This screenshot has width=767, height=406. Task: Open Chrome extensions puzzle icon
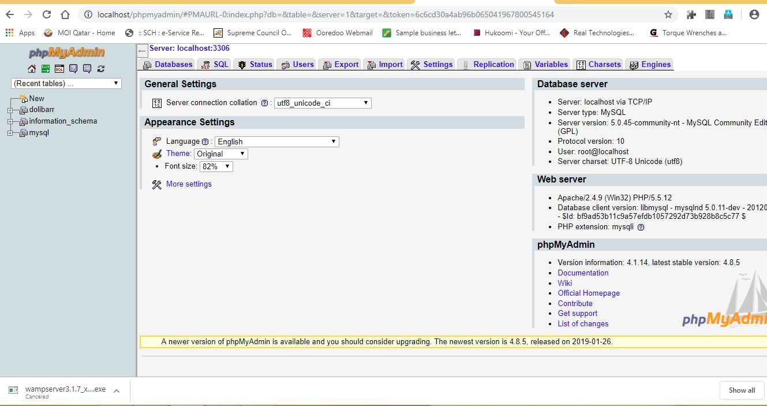coord(691,14)
